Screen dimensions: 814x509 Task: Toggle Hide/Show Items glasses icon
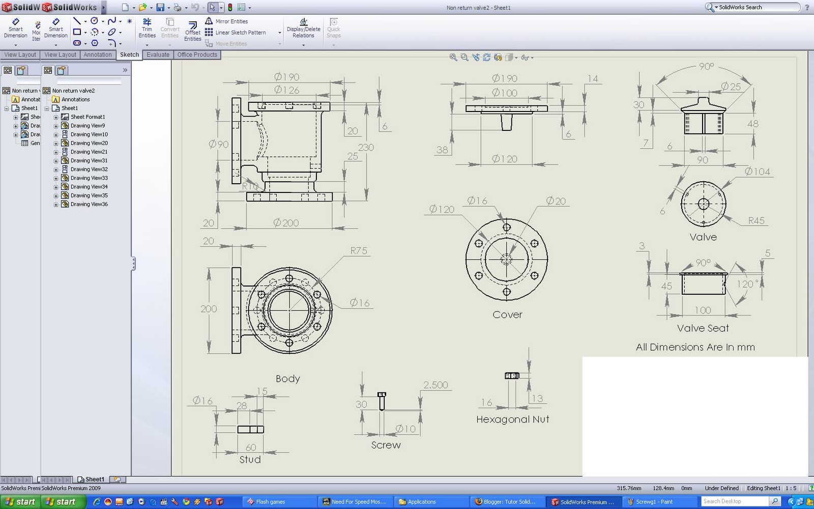[x=524, y=58]
